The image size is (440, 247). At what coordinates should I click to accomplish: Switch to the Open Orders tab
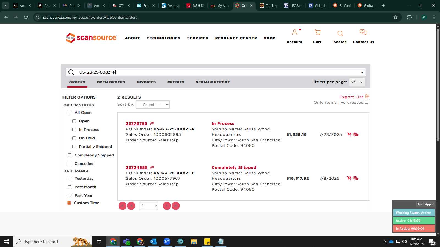111,82
